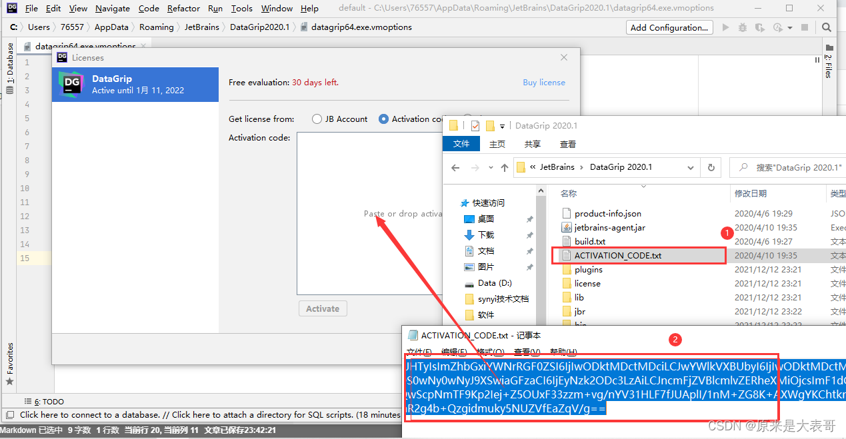
Task: Open synyi技术文档 folder in sidebar
Action: [503, 299]
